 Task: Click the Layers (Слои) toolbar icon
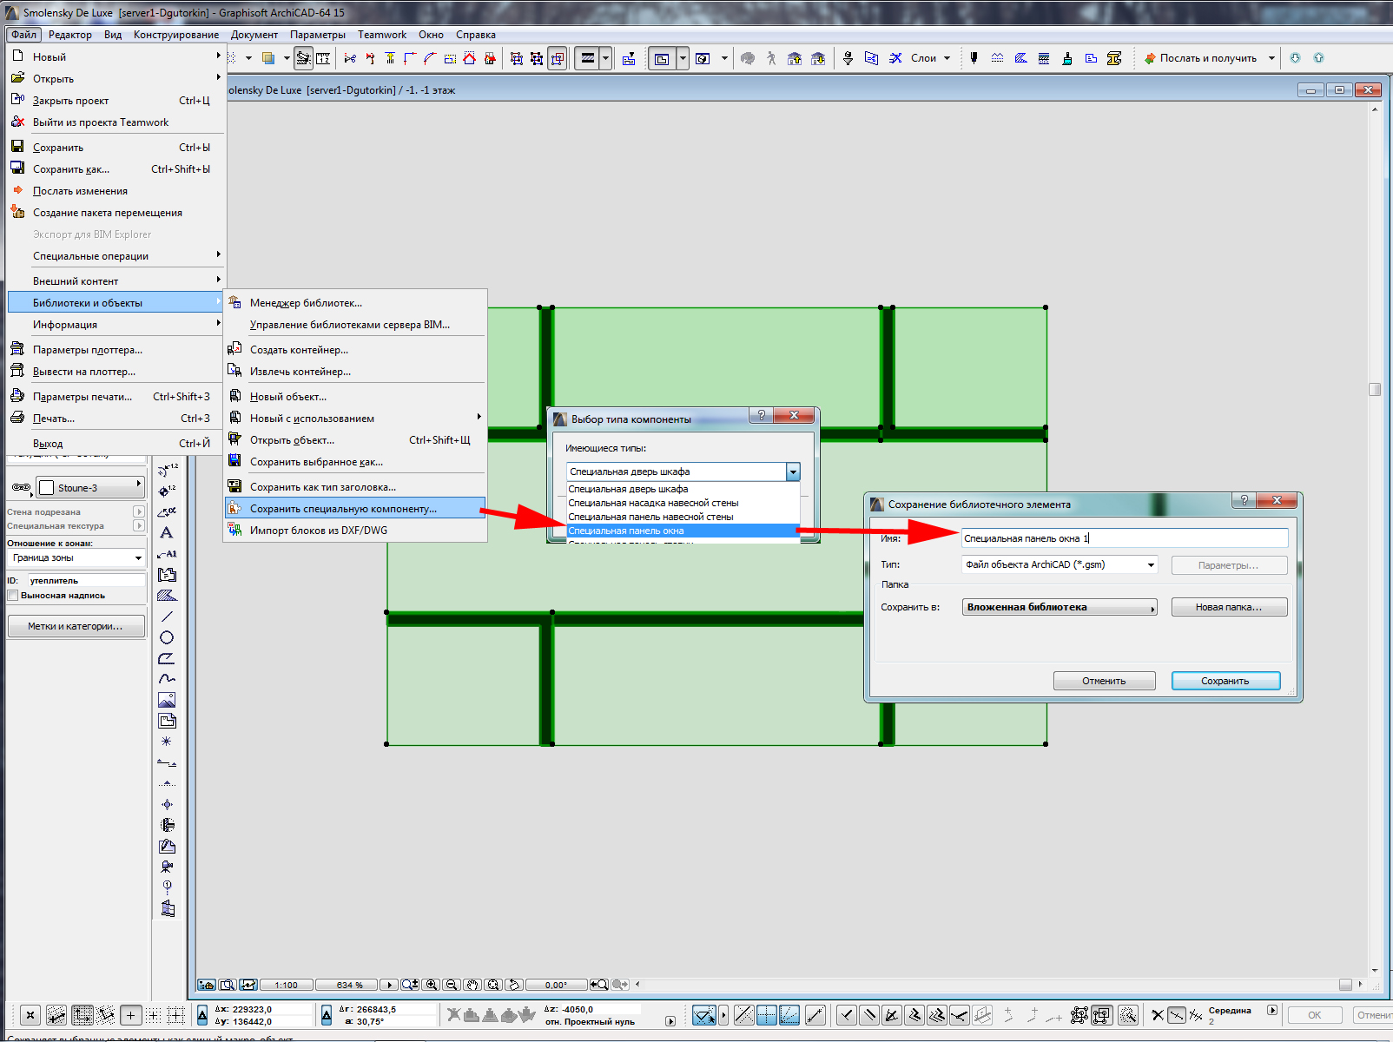[x=895, y=58]
